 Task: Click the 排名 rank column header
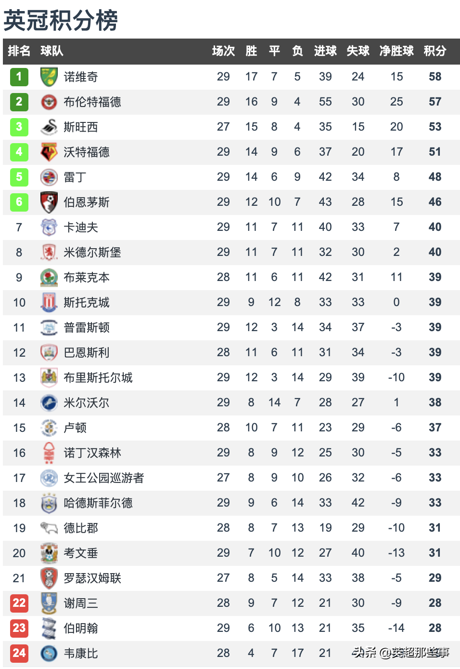click(x=19, y=51)
